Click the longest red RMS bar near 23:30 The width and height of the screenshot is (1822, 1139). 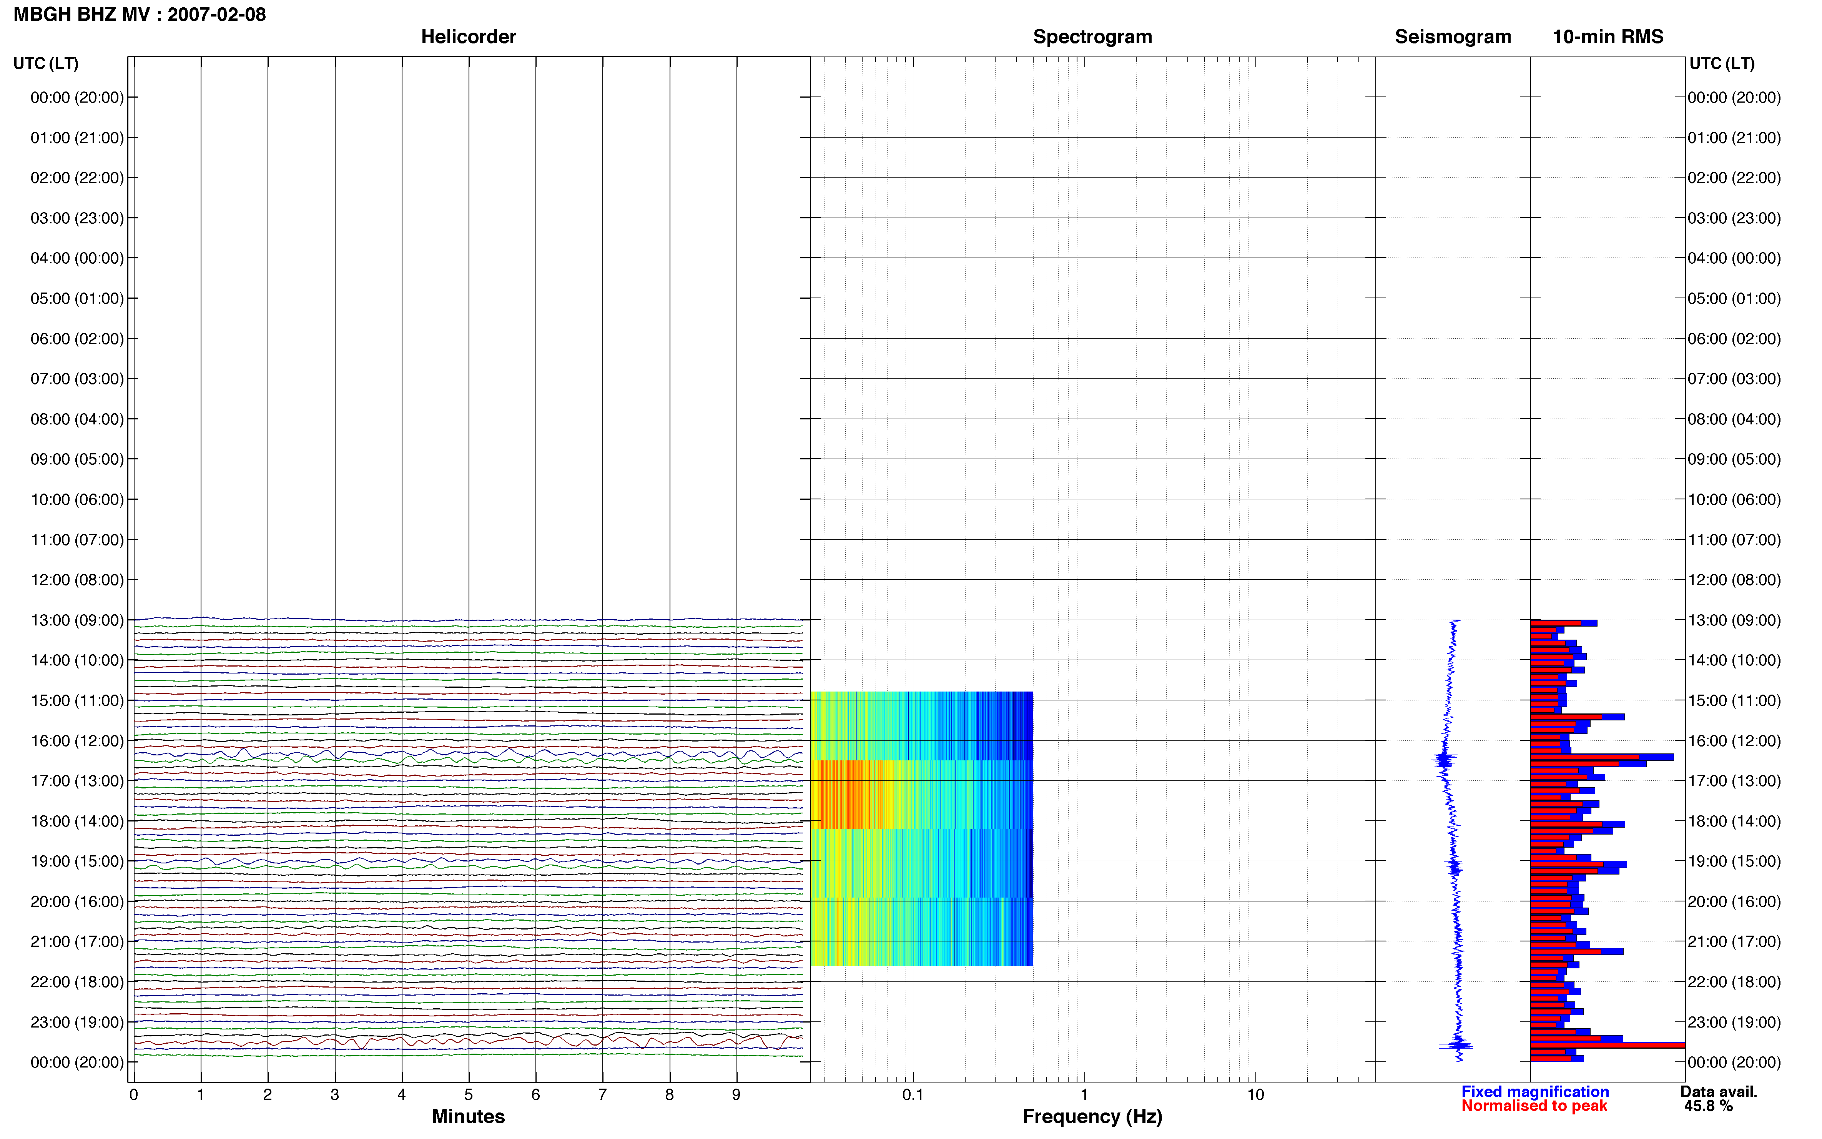point(1608,1045)
